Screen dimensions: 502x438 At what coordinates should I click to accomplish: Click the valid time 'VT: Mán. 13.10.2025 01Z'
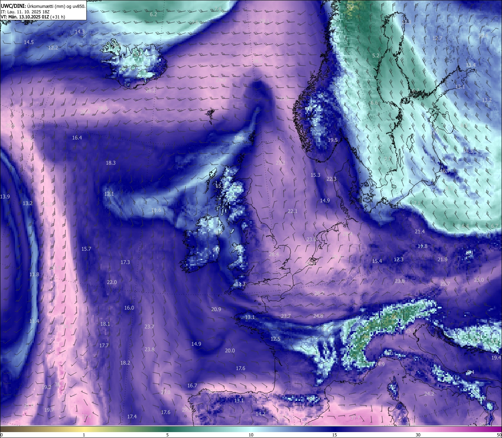click(25, 17)
